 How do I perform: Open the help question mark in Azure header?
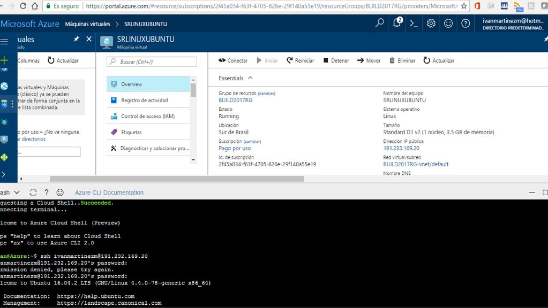466,24
